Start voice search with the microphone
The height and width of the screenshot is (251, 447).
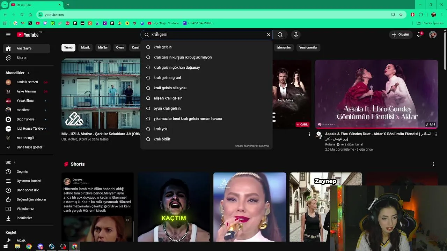coord(296,35)
